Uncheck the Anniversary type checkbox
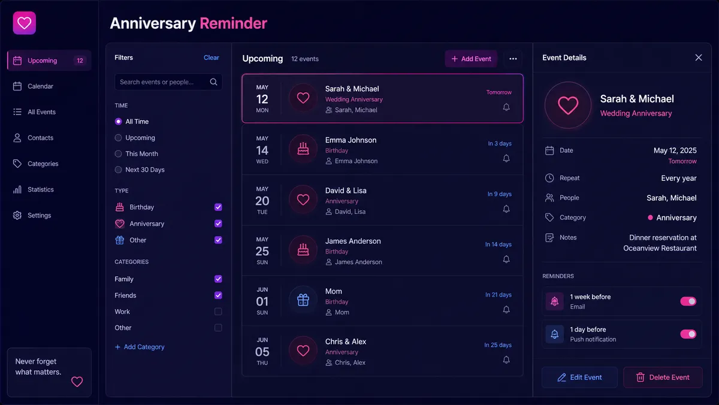This screenshot has width=719, height=405. 218,223
